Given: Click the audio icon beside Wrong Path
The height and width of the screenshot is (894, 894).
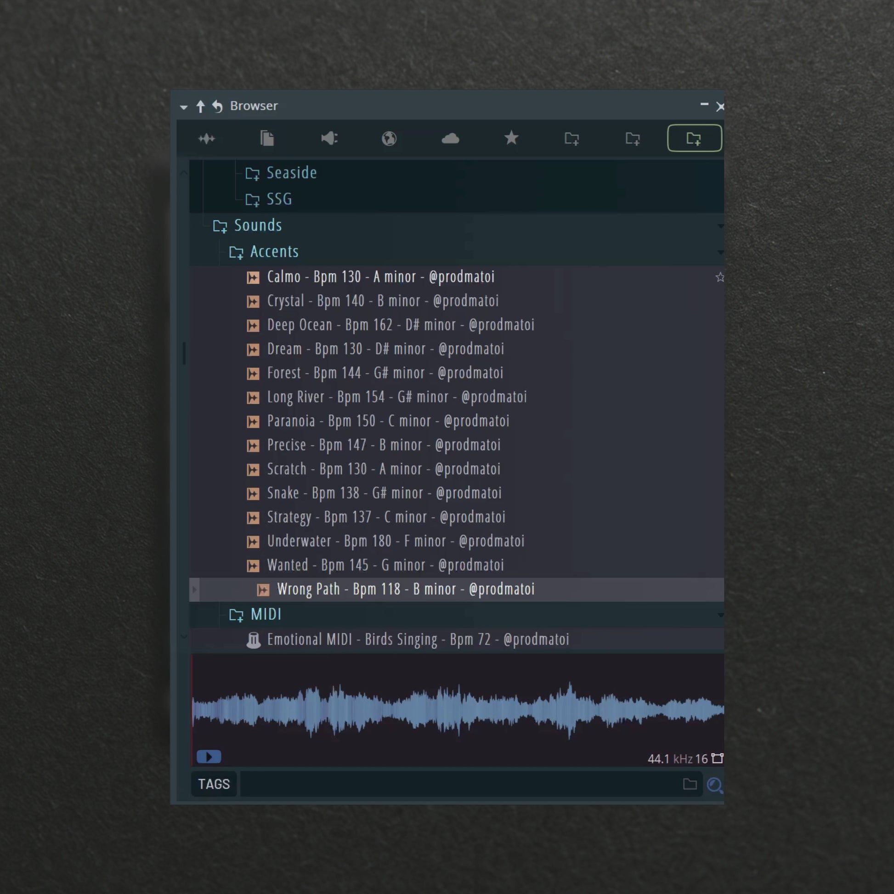Looking at the screenshot, I should pos(263,590).
